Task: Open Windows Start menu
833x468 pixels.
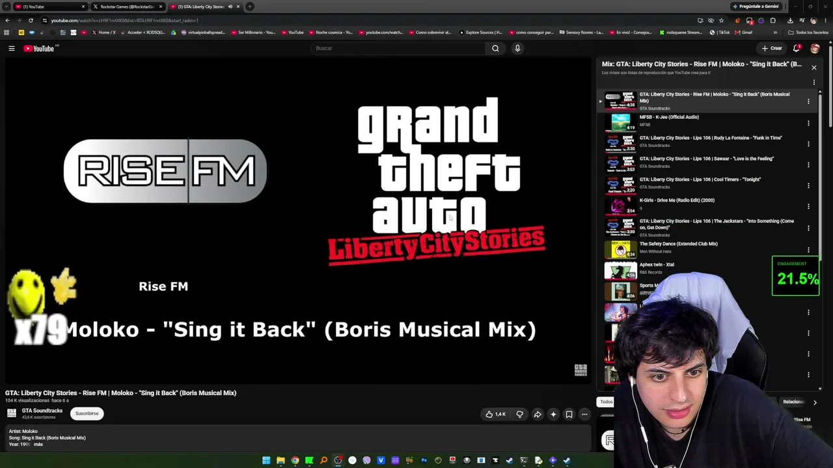Action: coord(266,461)
